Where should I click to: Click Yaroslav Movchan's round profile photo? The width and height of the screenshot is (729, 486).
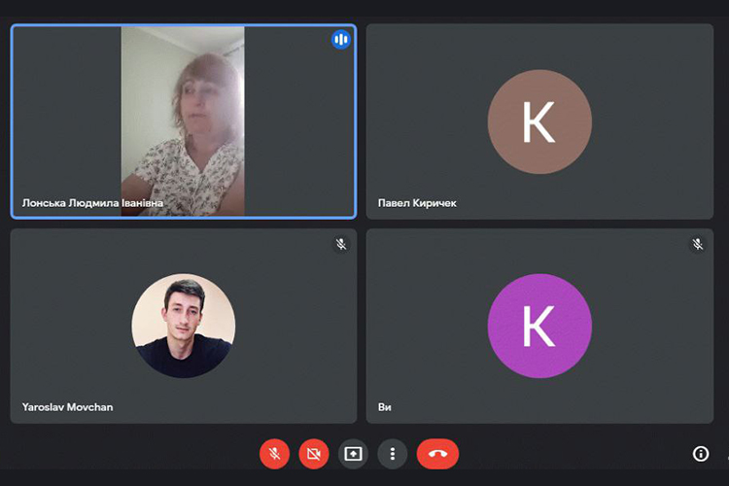pos(183,326)
